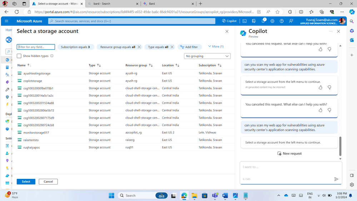Focus the Filter for any field box

point(36,47)
